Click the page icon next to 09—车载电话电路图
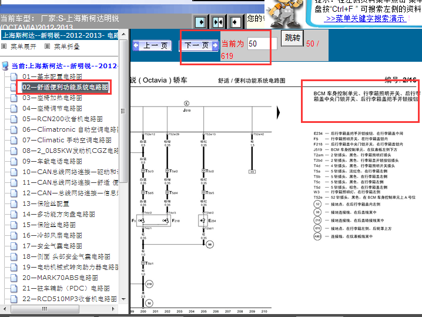 click(x=14, y=161)
